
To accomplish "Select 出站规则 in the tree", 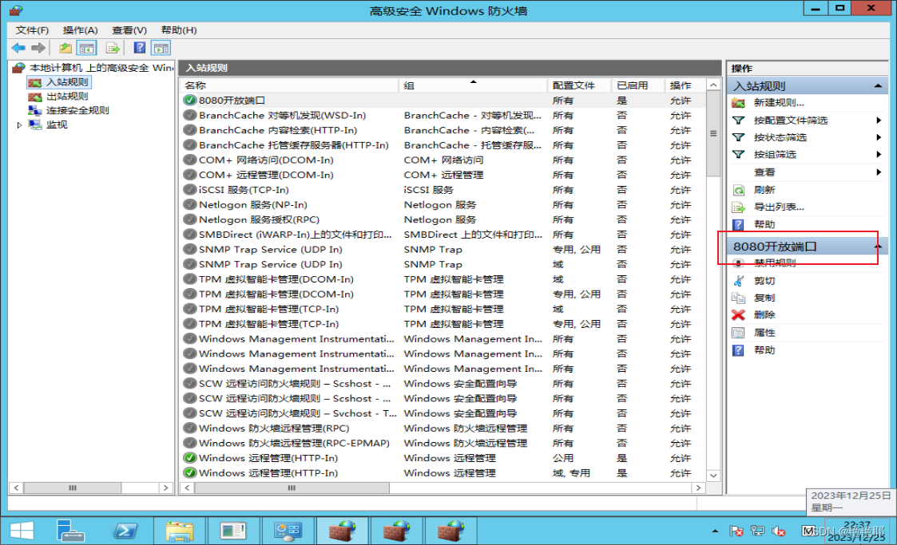I will (67, 96).
